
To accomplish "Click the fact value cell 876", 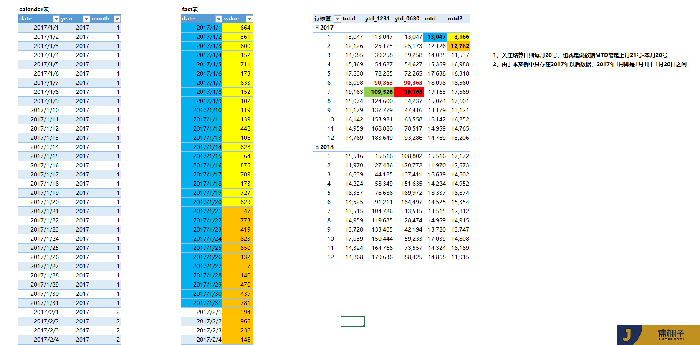I will [x=238, y=165].
